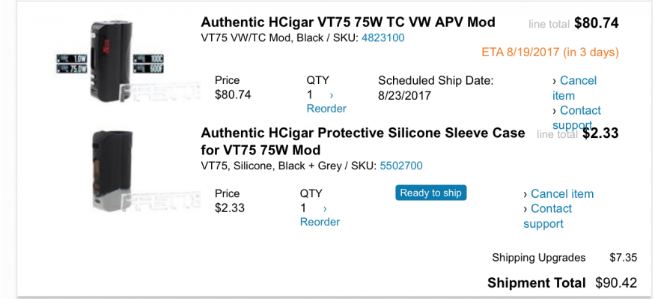The height and width of the screenshot is (299, 655).
Task: Click the Shipment Total amount $90.42
Action: (616, 283)
